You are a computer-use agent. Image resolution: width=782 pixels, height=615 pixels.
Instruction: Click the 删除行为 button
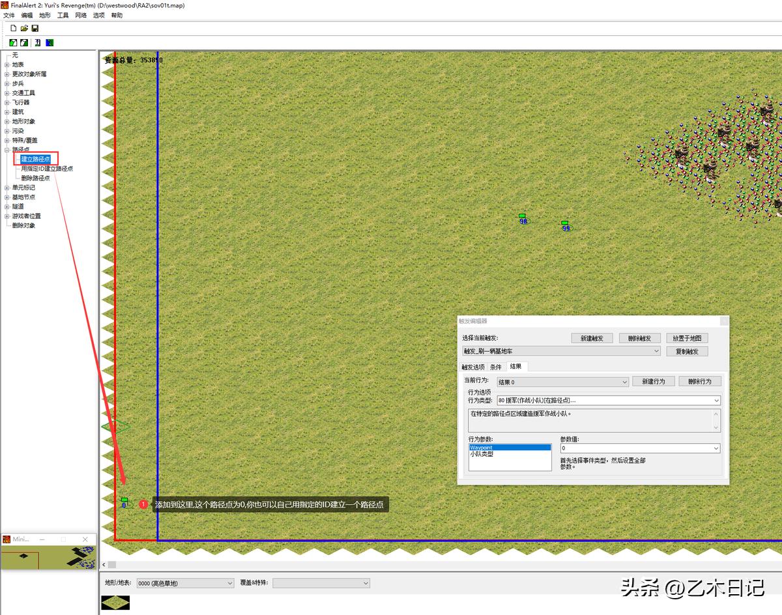pyautogui.click(x=700, y=381)
